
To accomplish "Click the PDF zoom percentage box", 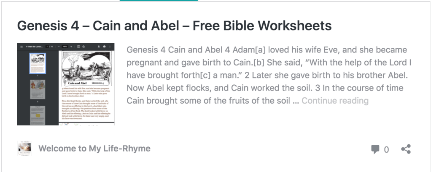I will (x=65, y=47).
